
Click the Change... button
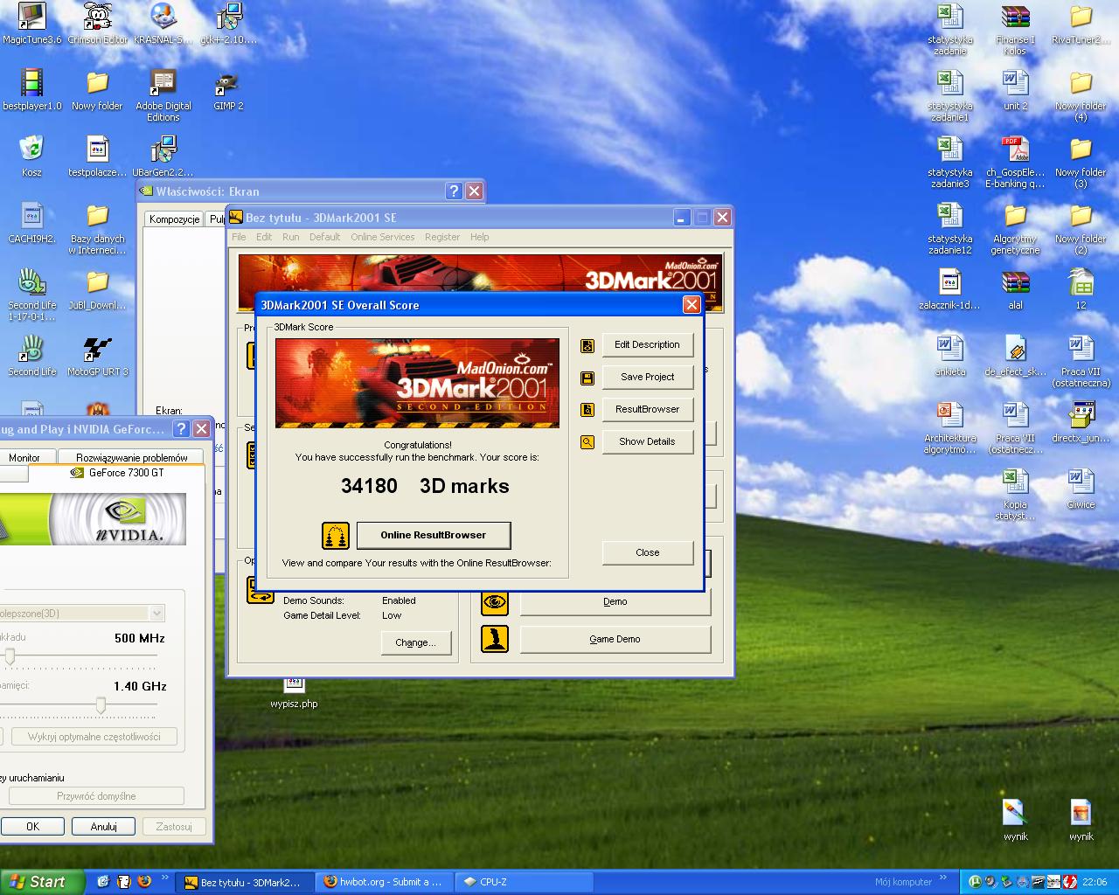(x=415, y=642)
